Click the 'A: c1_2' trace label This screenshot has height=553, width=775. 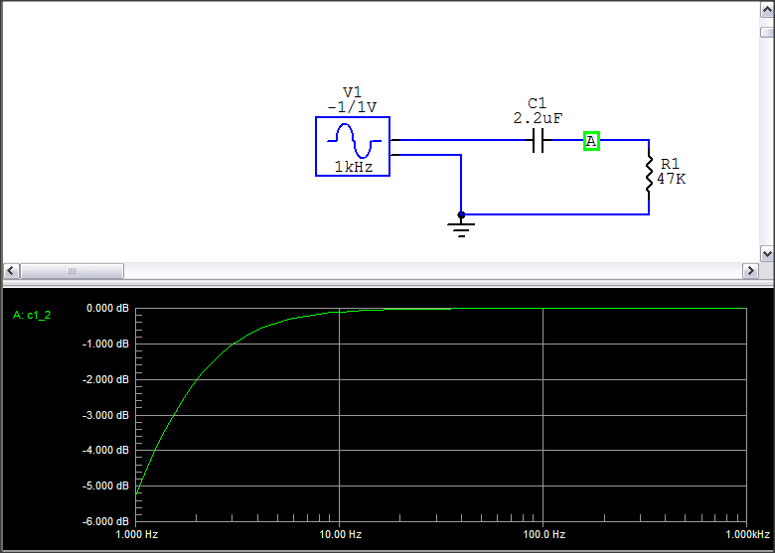coord(32,315)
